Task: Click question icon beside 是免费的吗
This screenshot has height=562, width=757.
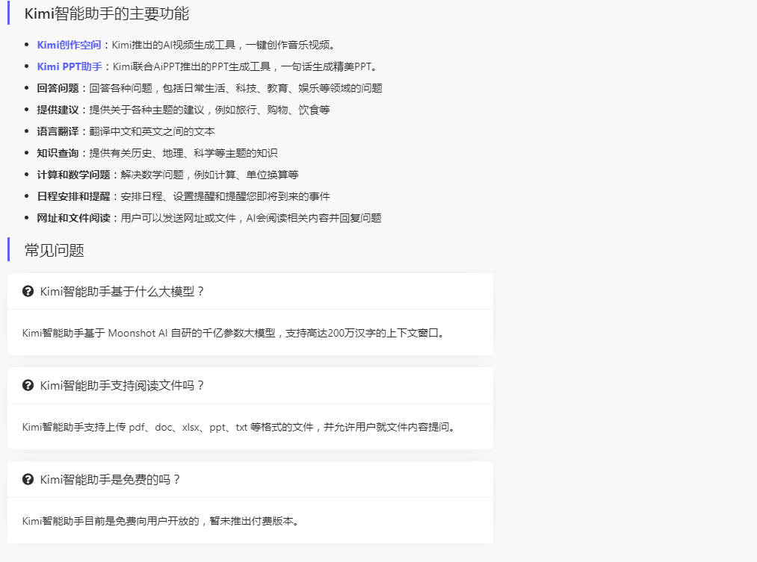Action: coord(28,479)
